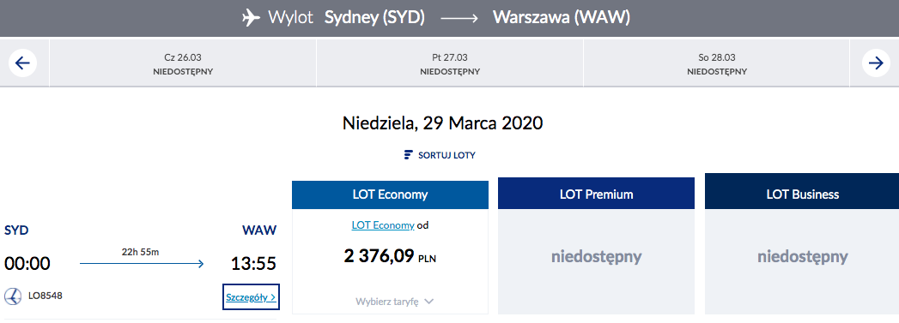Click the LOT crane logo beside LO8548

pos(13,296)
